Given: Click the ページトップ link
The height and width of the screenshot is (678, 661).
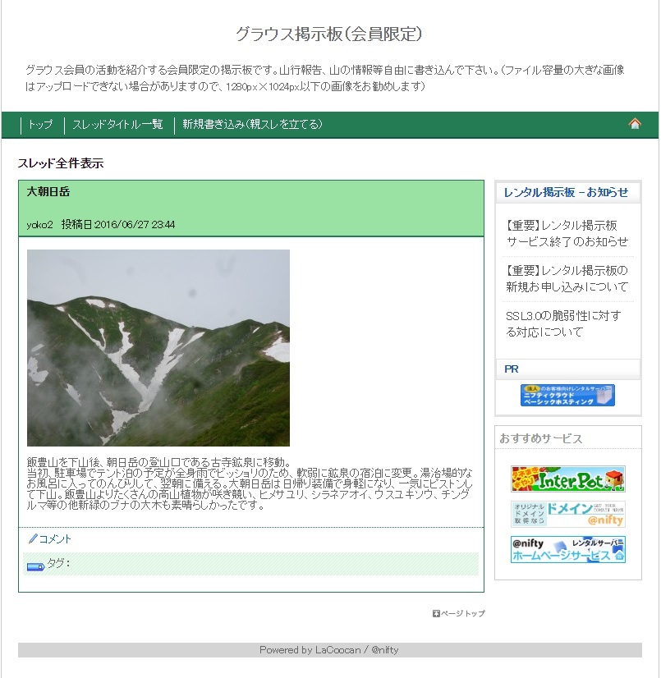Looking at the screenshot, I should click(463, 614).
